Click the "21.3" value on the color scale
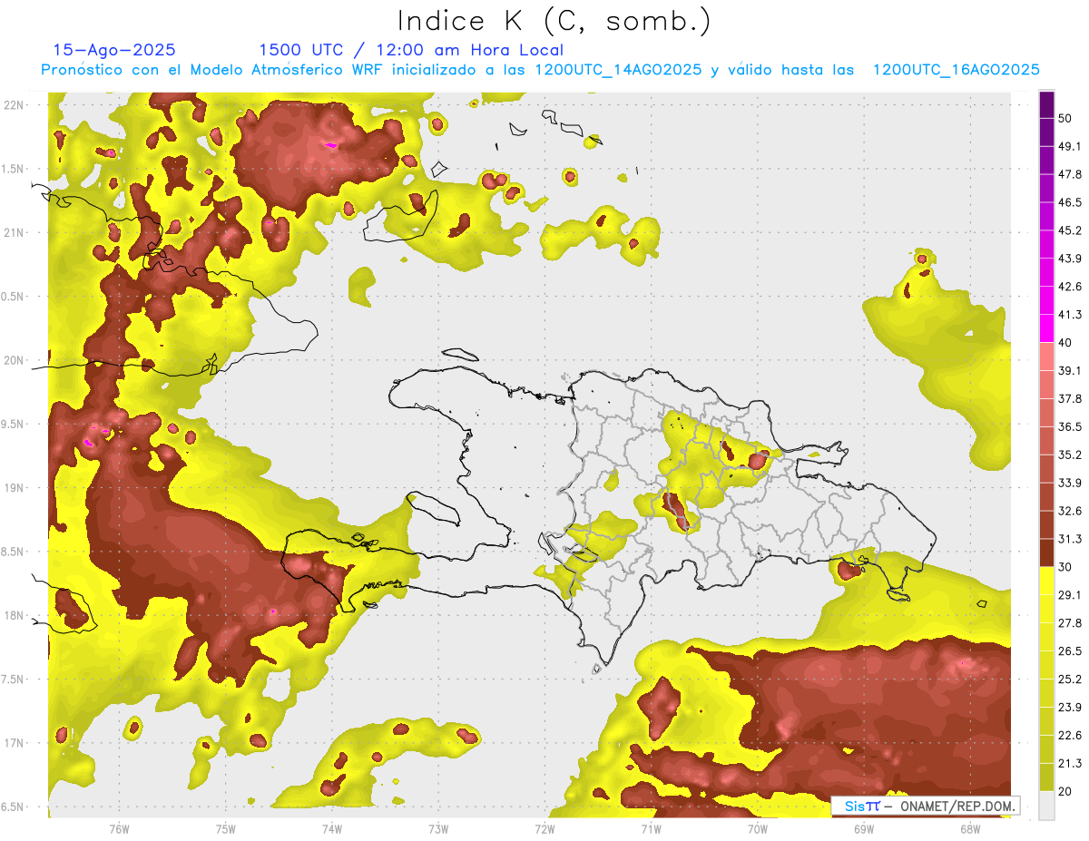Image resolution: width=1089 pixels, height=841 pixels. tap(1070, 764)
